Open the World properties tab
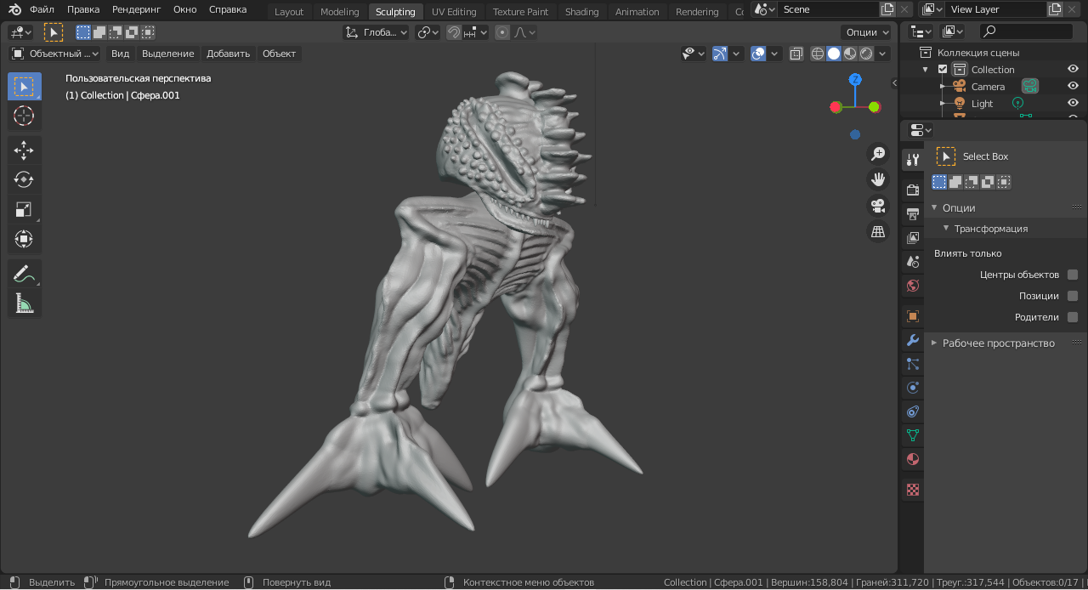Viewport: 1088px width, 590px height. pos(913,286)
